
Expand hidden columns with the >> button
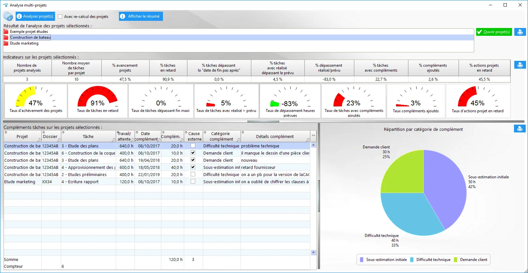pos(314,136)
